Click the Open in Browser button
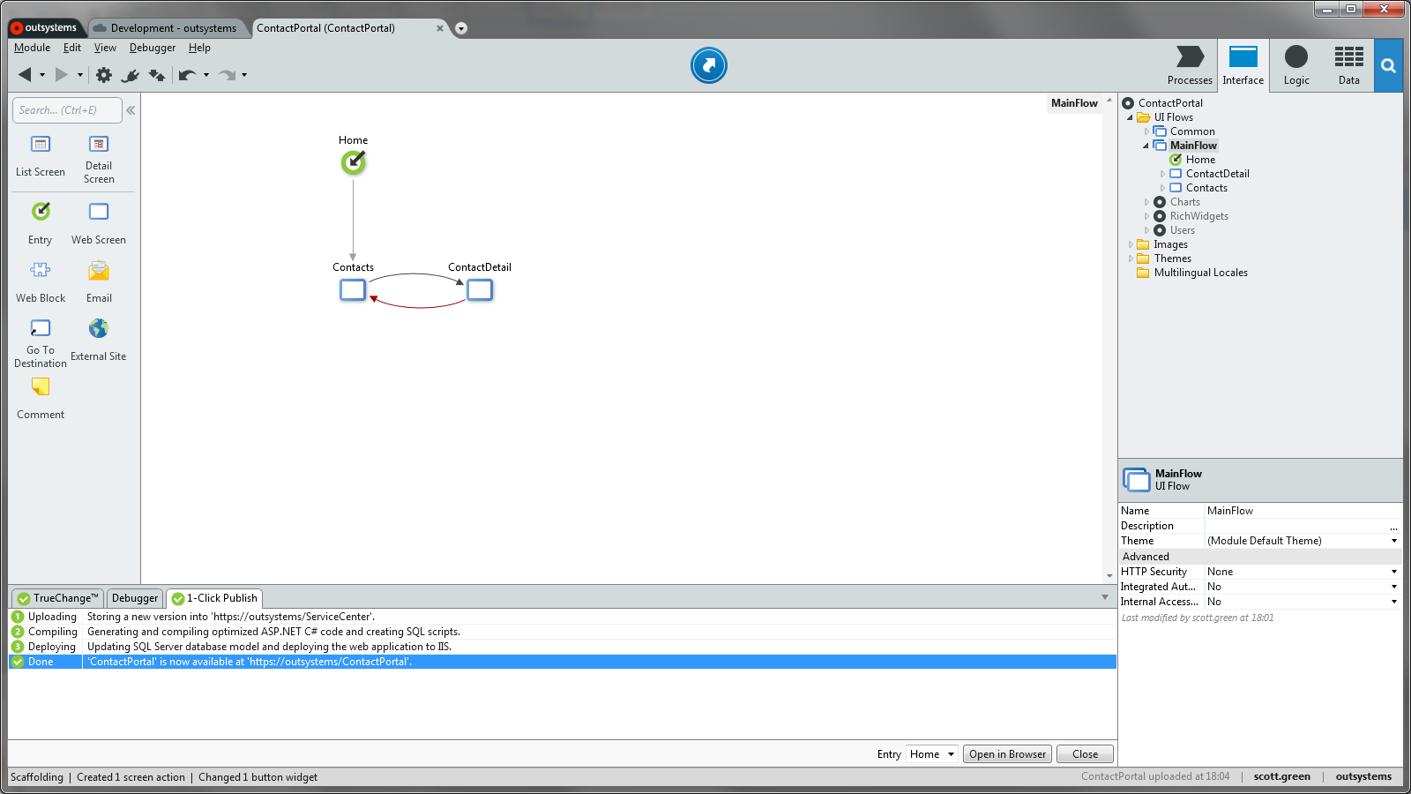Image resolution: width=1411 pixels, height=794 pixels. (1007, 753)
